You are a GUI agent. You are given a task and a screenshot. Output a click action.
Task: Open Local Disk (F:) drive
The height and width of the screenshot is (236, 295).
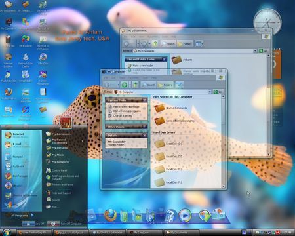click(168, 182)
